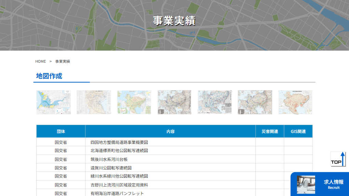
Task: Select 有明海沿岸道路パンフレット row text
Action: click(117, 193)
